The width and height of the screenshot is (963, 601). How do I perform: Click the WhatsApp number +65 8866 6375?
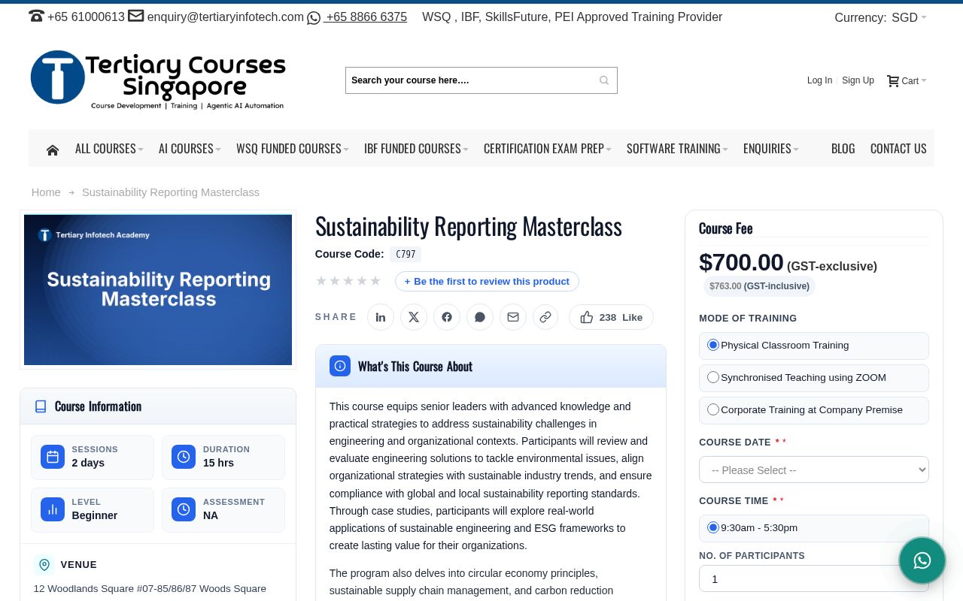click(x=366, y=17)
